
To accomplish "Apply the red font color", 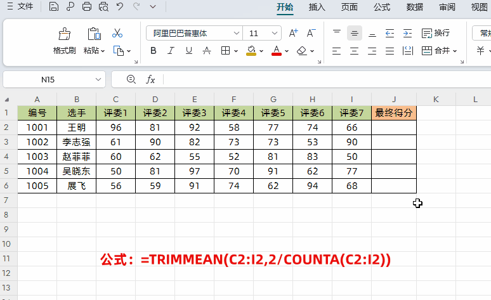I will (x=276, y=50).
